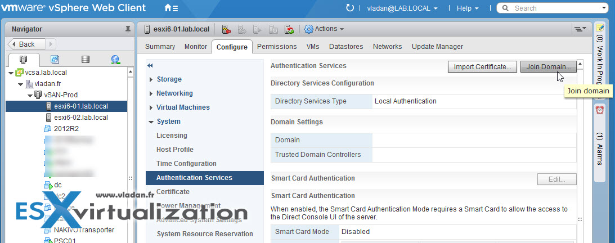Image resolution: width=615 pixels, height=243 pixels.
Task: Refresh the vSphere Web Client view
Action: click(x=349, y=8)
